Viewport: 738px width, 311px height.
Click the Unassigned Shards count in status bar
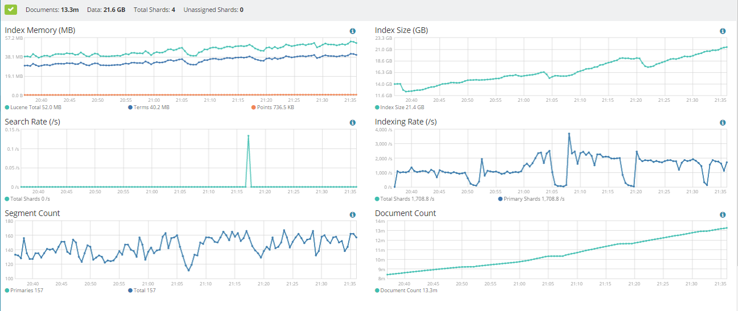click(241, 10)
